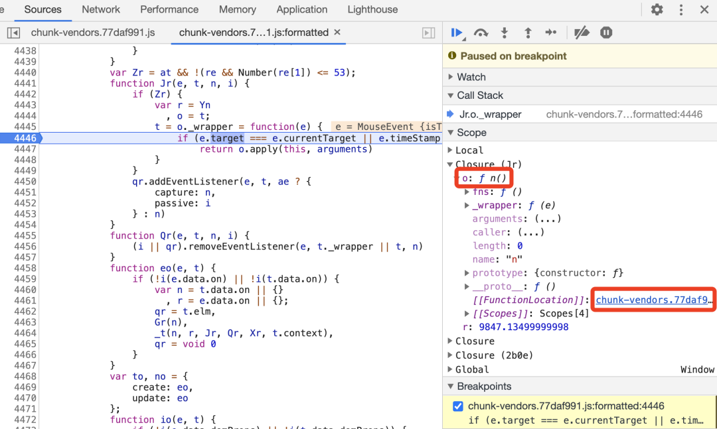Step over next function call
Screen dimensions: 717x429
pyautogui.click(x=481, y=32)
